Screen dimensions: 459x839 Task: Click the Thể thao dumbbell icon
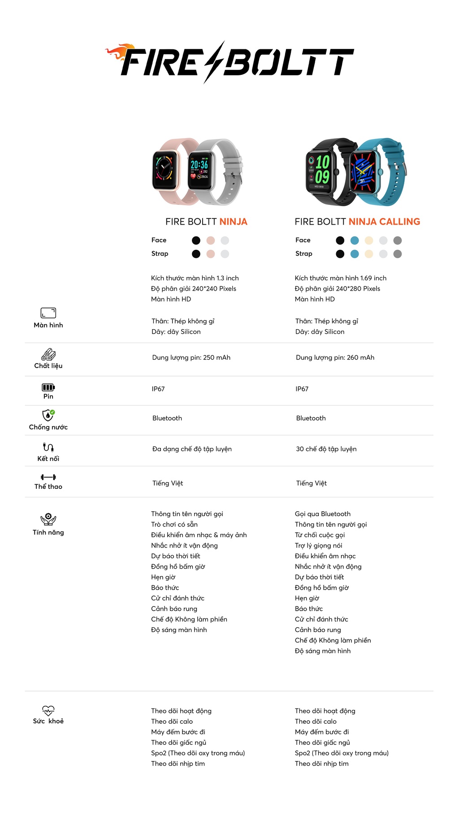coord(48,477)
